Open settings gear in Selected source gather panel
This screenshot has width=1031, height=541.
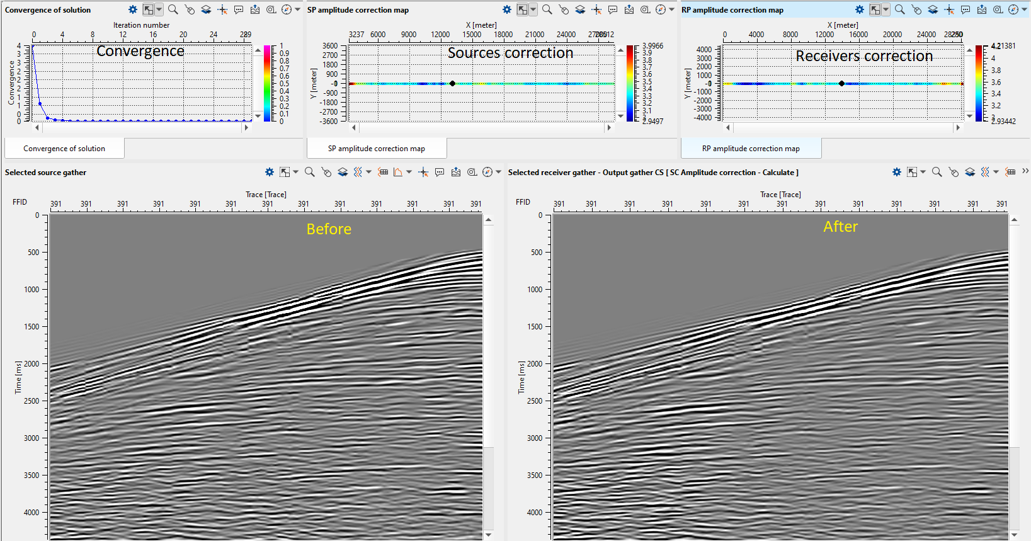click(270, 172)
